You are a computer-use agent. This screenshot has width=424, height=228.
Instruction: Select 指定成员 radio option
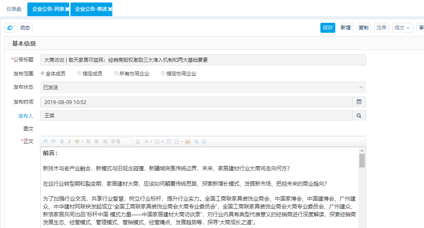pyautogui.click(x=79, y=73)
